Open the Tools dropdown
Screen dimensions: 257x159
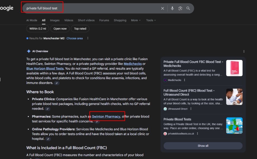151,20
